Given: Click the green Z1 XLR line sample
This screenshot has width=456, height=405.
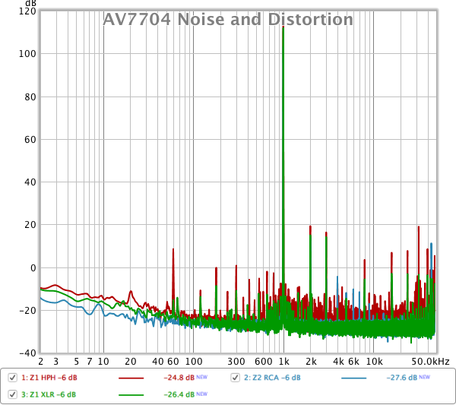Looking at the screenshot, I should pyautogui.click(x=131, y=395).
